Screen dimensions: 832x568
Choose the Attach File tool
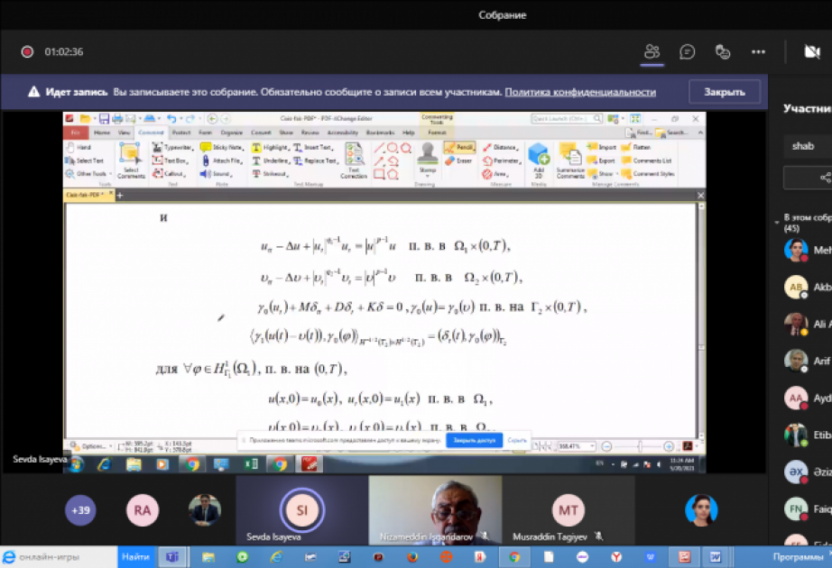[221, 160]
